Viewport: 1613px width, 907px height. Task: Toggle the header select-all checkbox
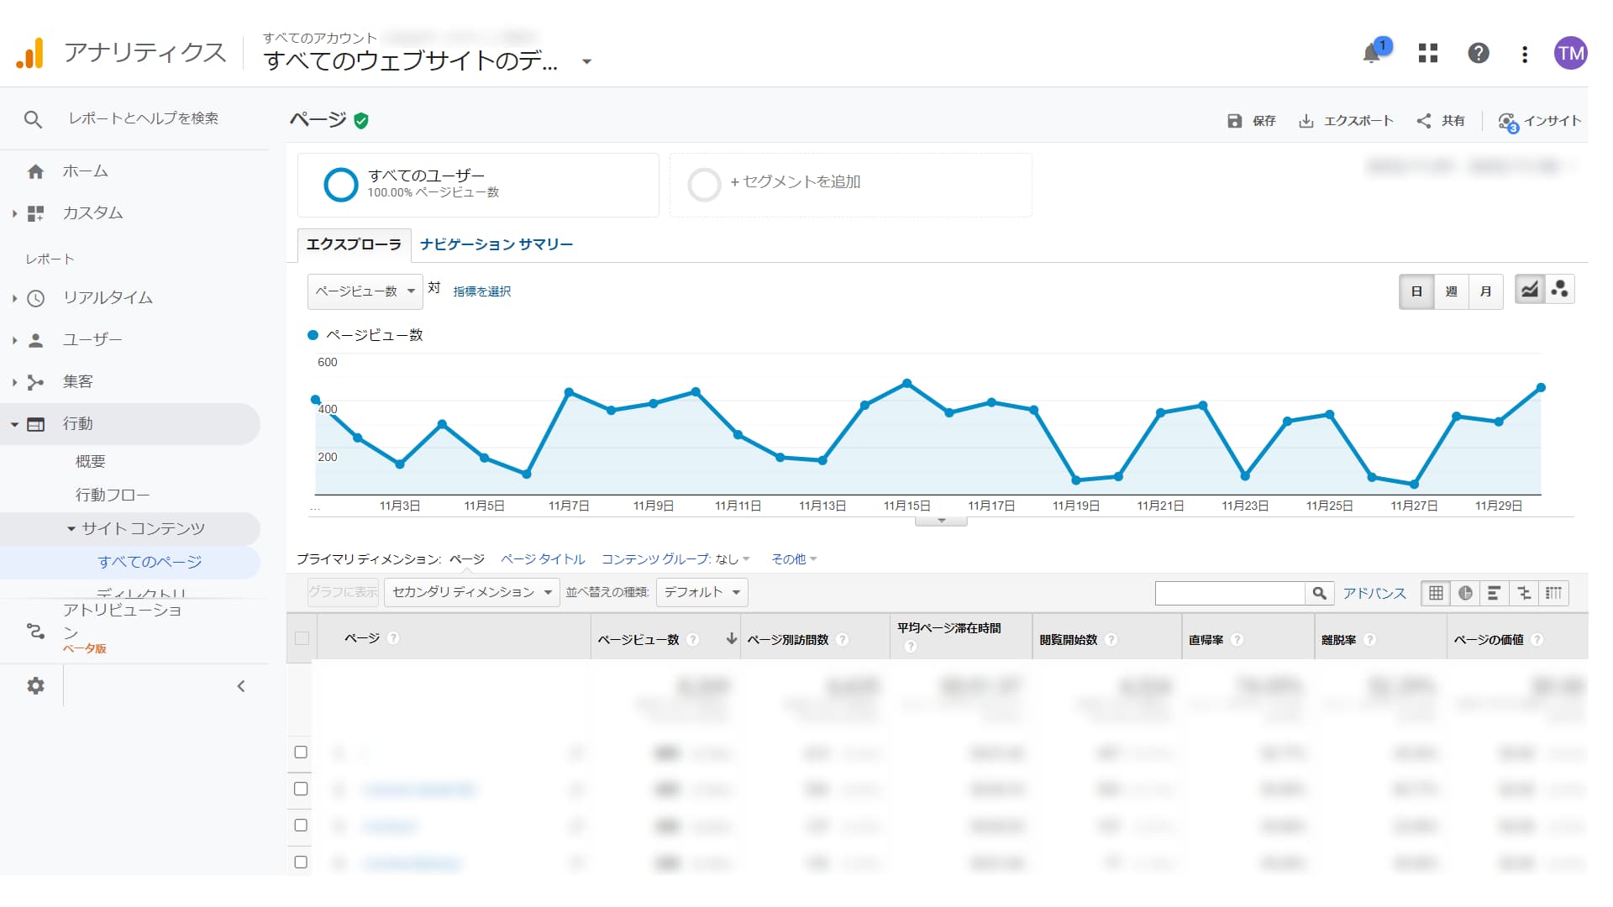[302, 639]
